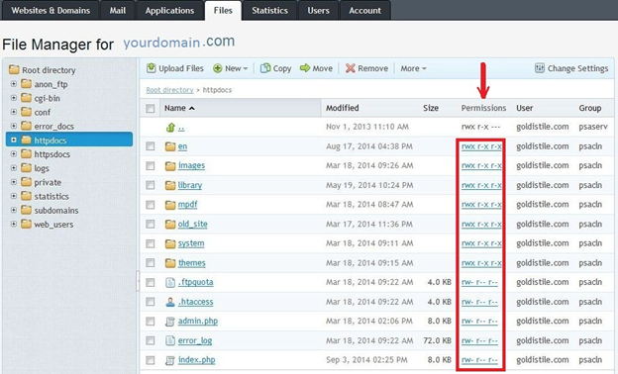618x374 pixels.
Task: Open the error_log file link
Action: [x=195, y=340]
